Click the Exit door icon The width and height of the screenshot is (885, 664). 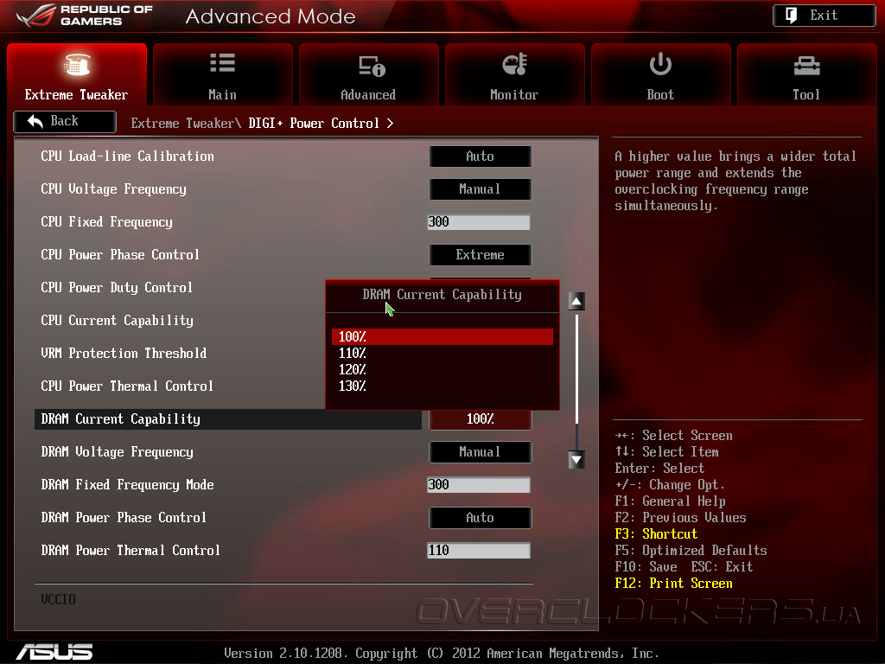point(791,16)
